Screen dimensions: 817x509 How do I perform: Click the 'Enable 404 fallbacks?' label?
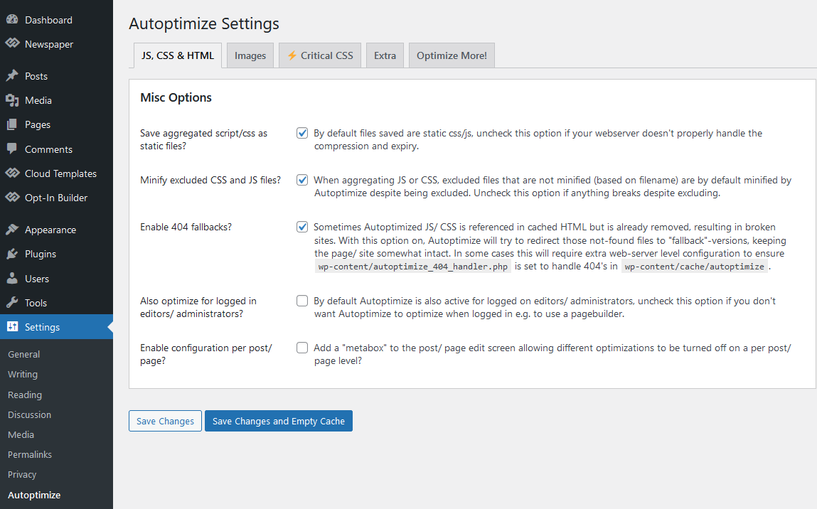(x=186, y=227)
